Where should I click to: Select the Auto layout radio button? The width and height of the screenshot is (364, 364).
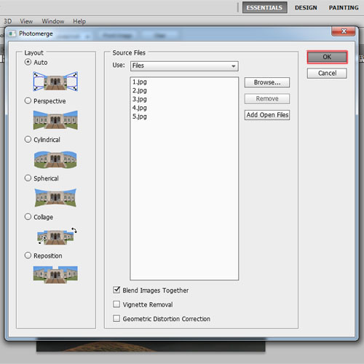[x=28, y=62]
